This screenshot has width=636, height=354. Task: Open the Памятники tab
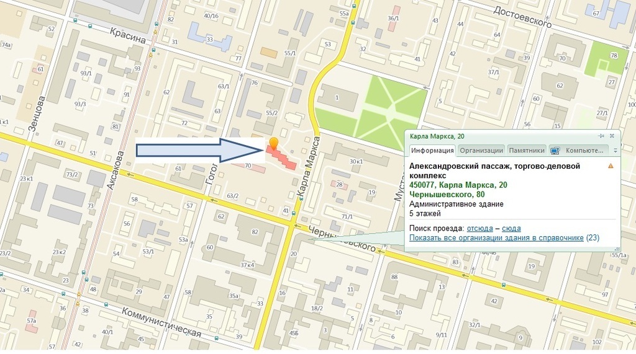tap(526, 150)
